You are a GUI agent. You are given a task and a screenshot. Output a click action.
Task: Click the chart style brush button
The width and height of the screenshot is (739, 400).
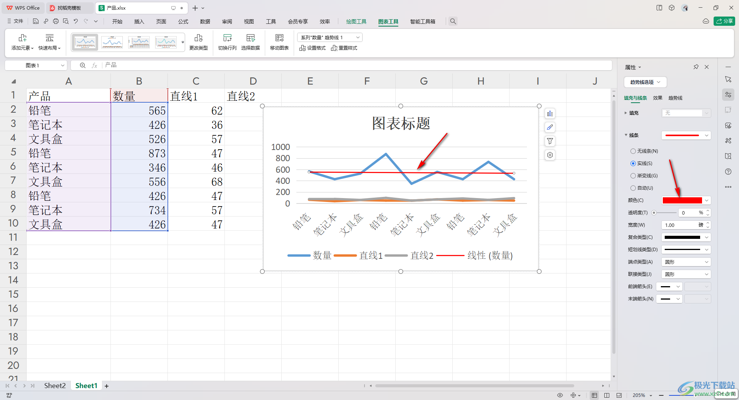[x=550, y=127]
